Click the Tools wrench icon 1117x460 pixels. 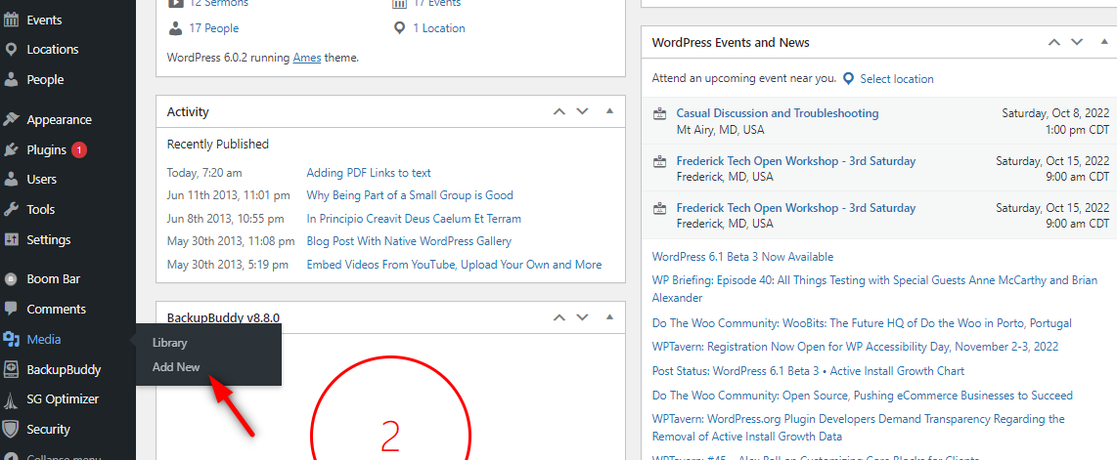(x=11, y=210)
